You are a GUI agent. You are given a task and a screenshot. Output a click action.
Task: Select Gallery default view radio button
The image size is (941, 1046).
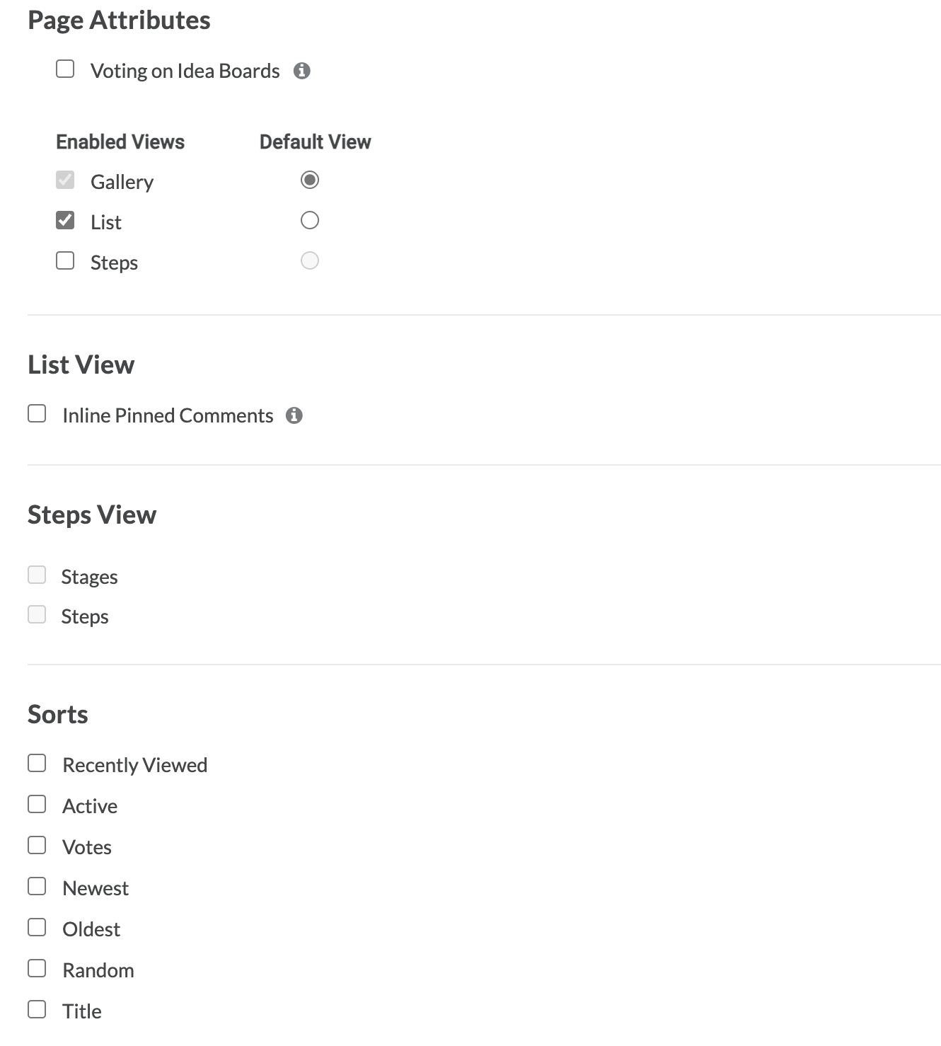pos(310,180)
